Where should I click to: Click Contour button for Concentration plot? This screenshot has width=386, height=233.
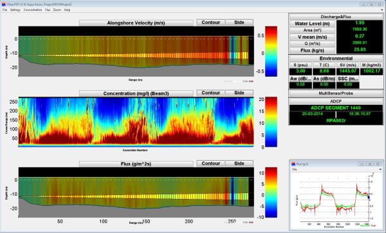tap(211, 93)
